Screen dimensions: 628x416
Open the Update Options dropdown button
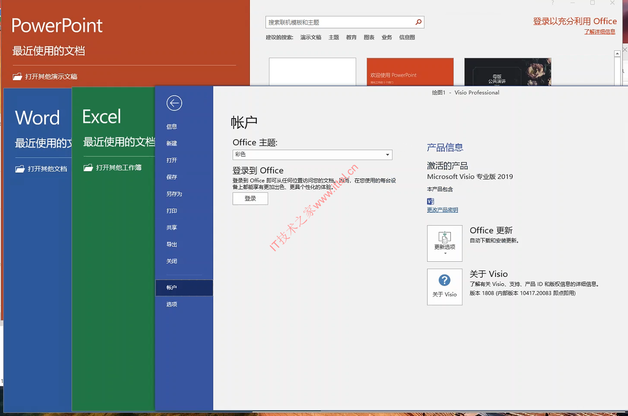click(x=444, y=243)
